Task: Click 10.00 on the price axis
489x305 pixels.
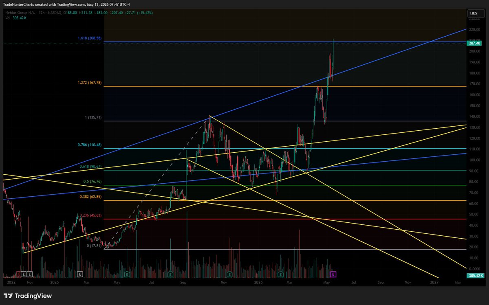Action: pos(475,258)
